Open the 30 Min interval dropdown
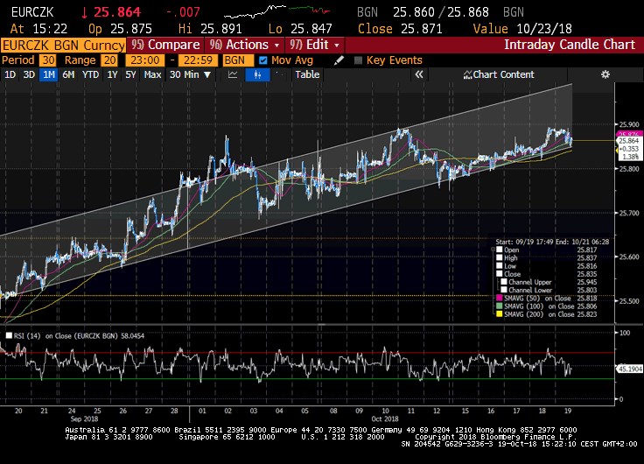Image resolution: width=644 pixels, height=464 pixels. pos(190,74)
